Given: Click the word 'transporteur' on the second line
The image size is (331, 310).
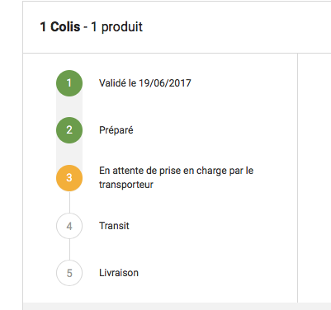Looking at the screenshot, I should 126,185.
